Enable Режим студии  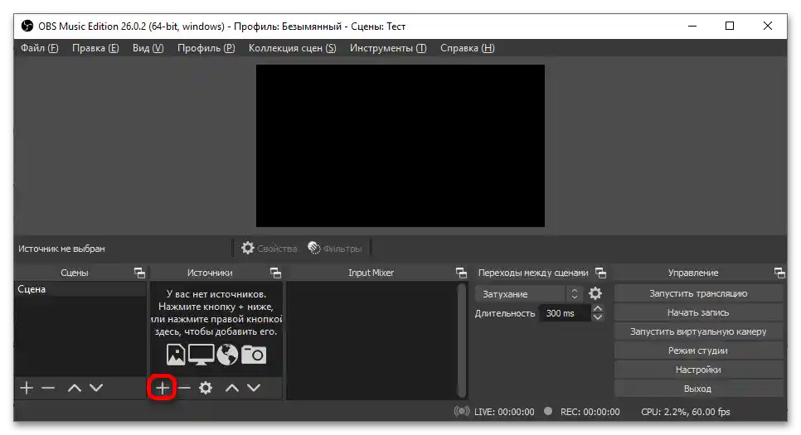(698, 350)
